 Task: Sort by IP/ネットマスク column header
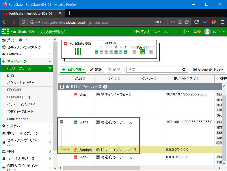pyautogui.click(x=186, y=79)
